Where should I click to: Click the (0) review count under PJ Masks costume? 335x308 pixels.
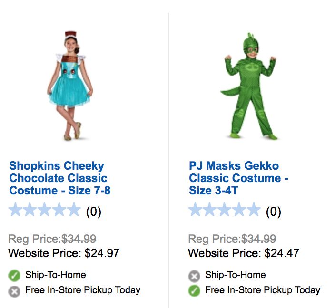tap(273, 211)
